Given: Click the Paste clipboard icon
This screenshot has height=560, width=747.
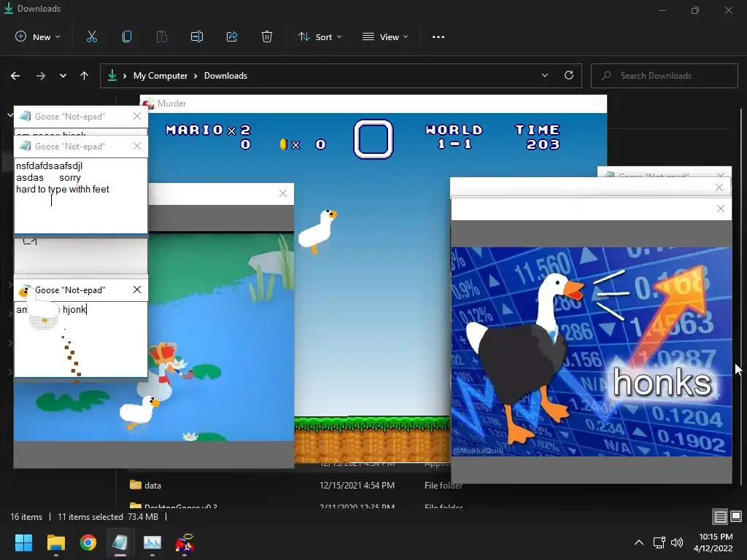Looking at the screenshot, I should [161, 36].
